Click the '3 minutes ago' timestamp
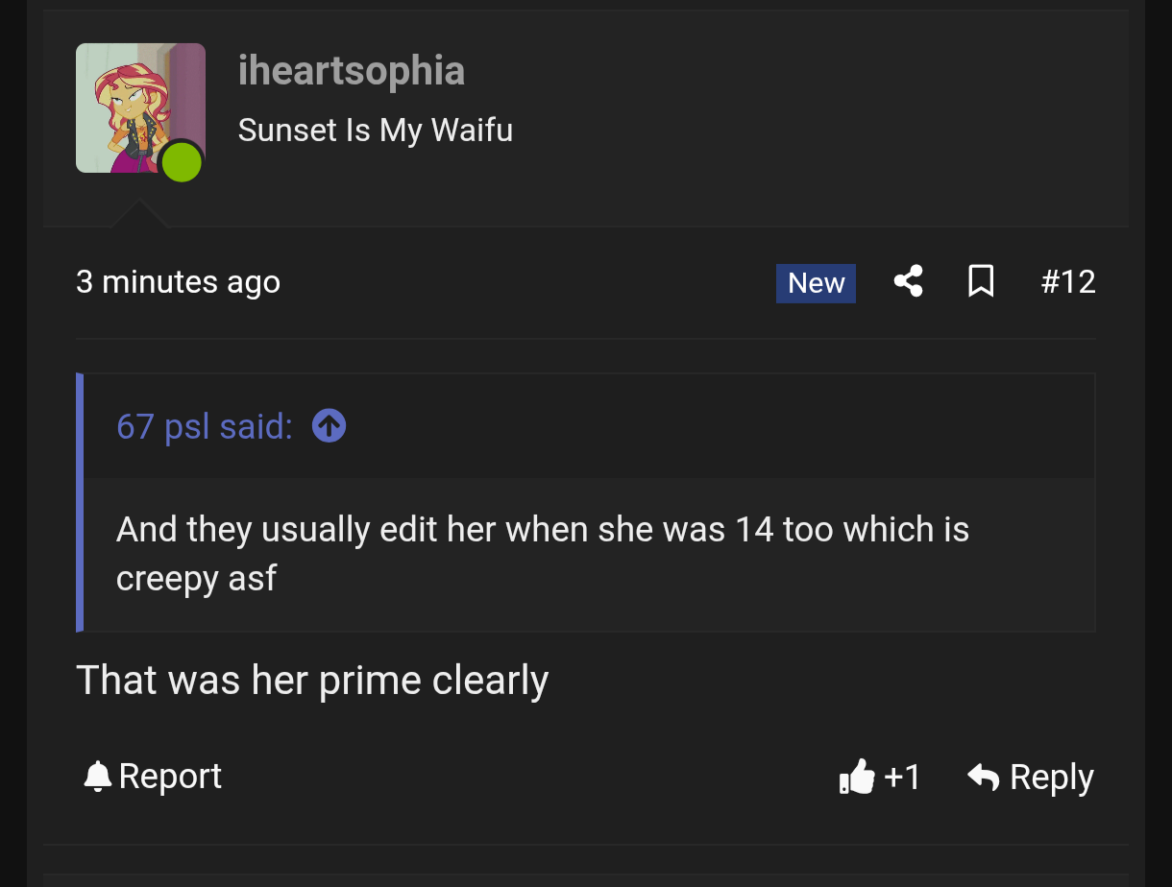Image resolution: width=1172 pixels, height=887 pixels. [178, 282]
